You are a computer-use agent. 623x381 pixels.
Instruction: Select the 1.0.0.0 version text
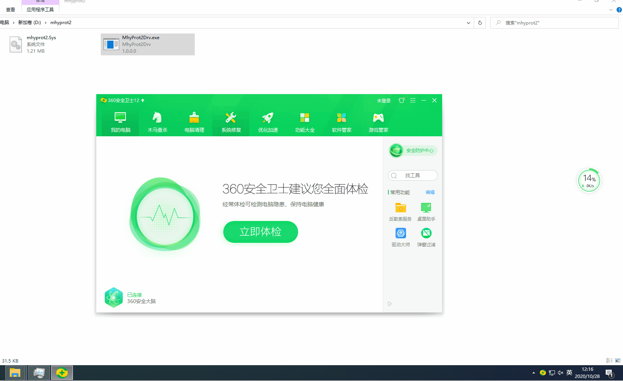pos(129,51)
